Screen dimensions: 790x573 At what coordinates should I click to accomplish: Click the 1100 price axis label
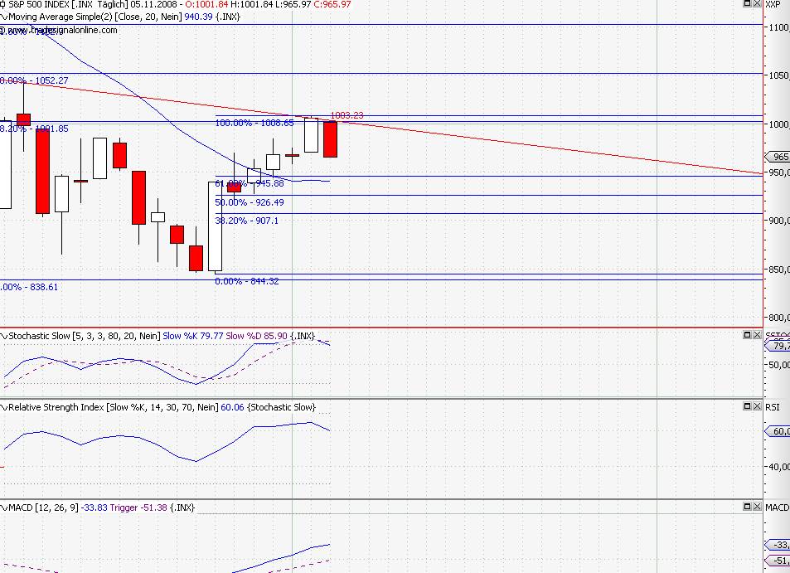pyautogui.click(x=779, y=27)
